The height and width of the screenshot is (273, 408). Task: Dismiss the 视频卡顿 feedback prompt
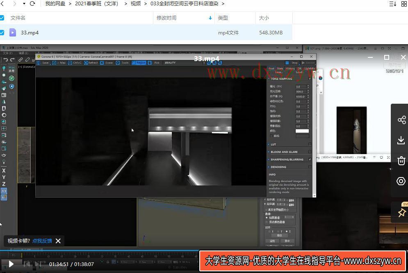pyautogui.click(x=58, y=241)
